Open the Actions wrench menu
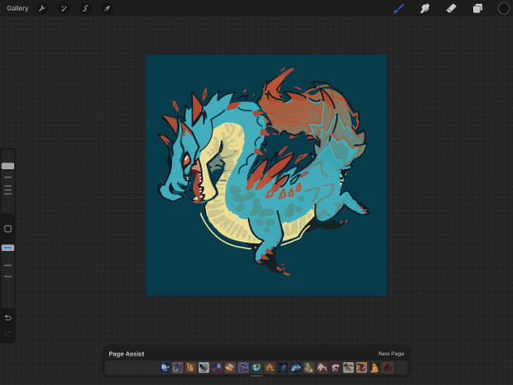Screen dimensions: 513x385 (42, 9)
